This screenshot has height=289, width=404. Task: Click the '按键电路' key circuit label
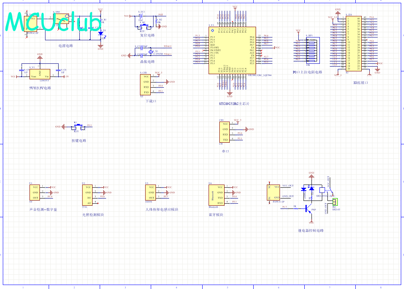[79, 141]
